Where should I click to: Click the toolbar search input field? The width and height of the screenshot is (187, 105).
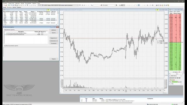96,5
